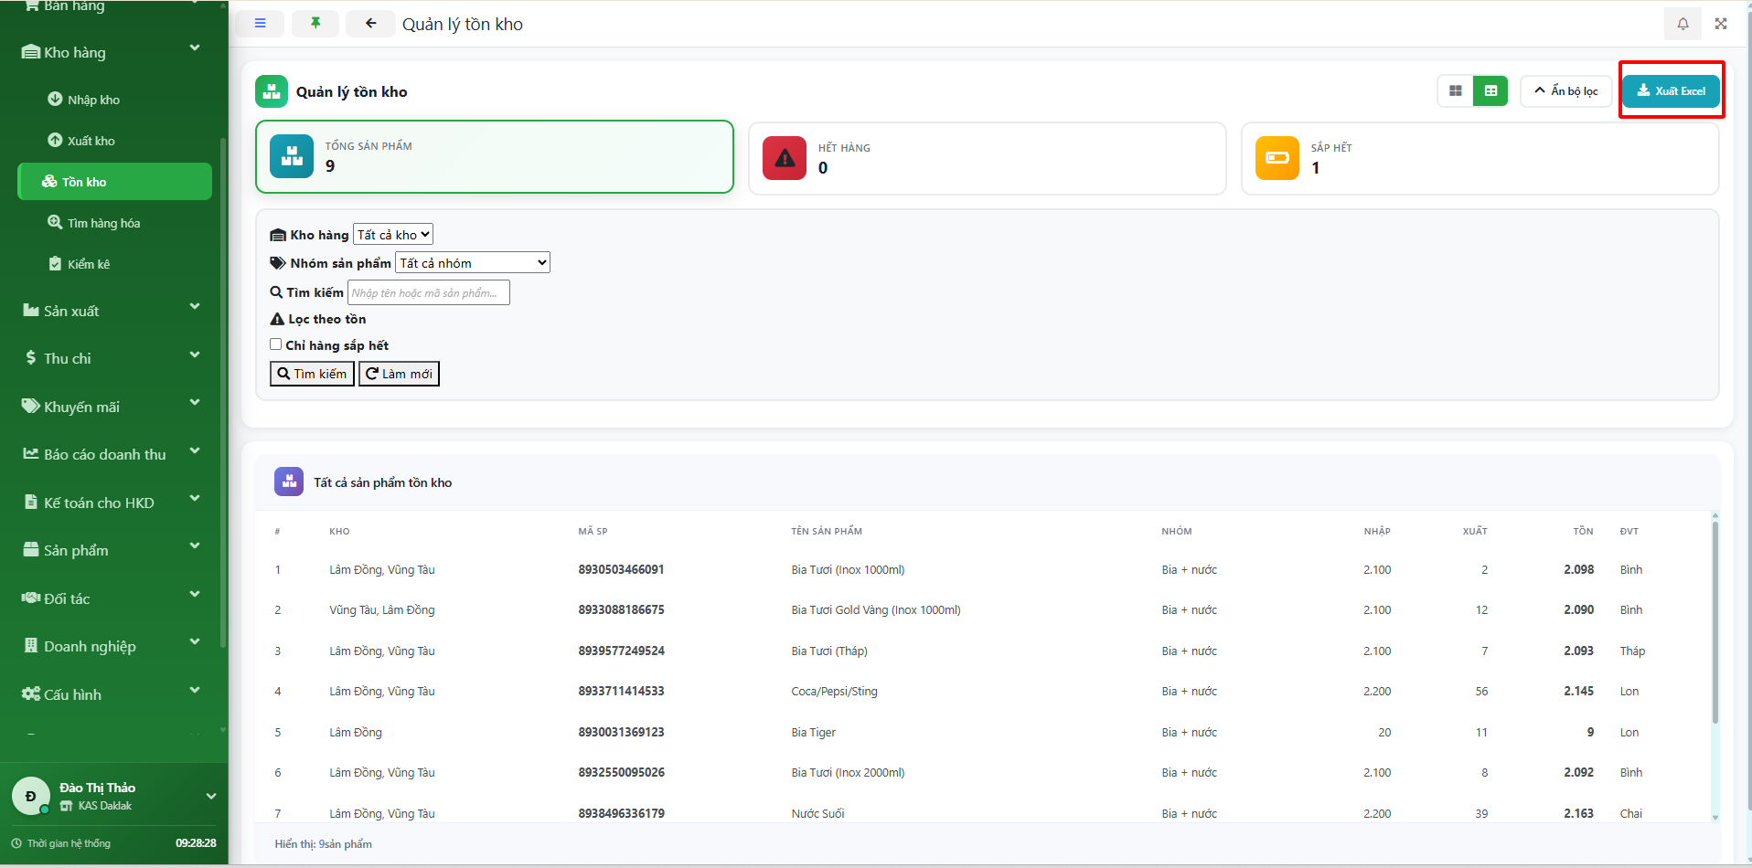Click the yellow low-stock battery icon
This screenshot has width=1752, height=868.
1277,158
